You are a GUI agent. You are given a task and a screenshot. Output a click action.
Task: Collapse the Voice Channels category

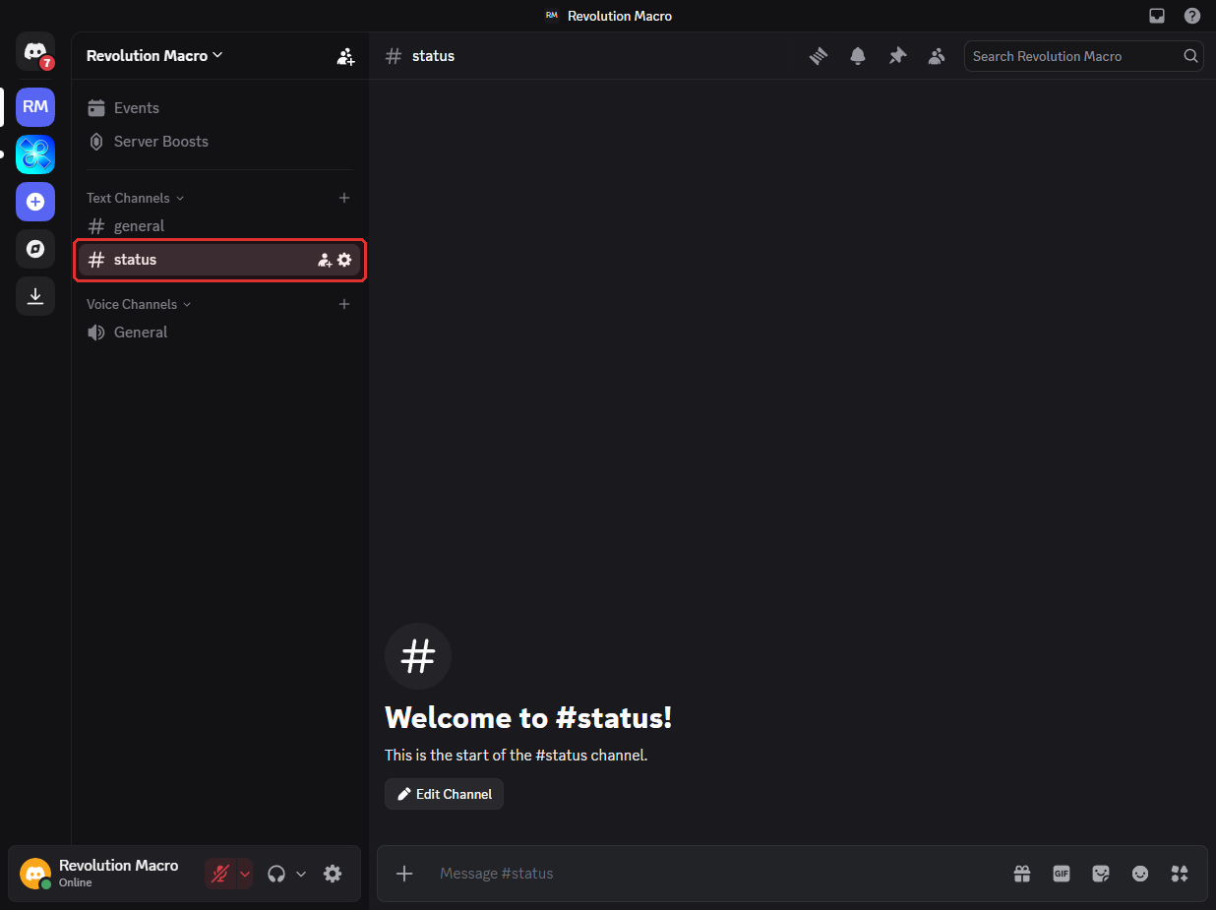(139, 304)
